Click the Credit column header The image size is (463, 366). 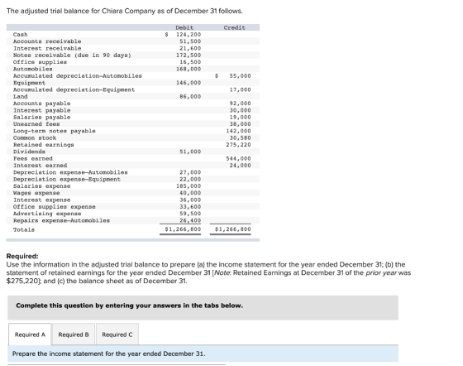(x=235, y=27)
